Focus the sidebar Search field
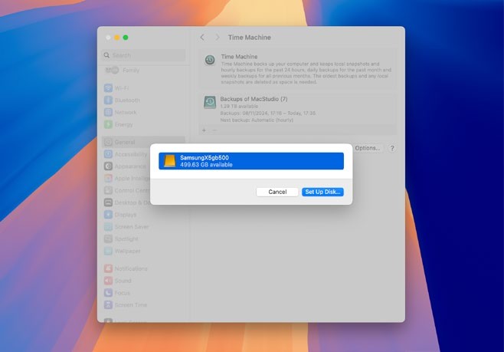Viewport: 504px width, 352px height. pos(144,55)
